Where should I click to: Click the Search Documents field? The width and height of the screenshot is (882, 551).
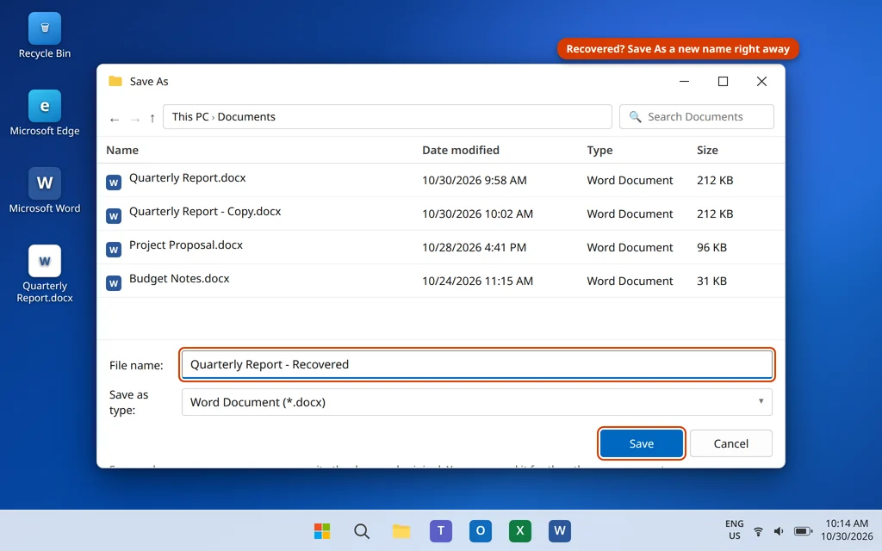pos(696,116)
